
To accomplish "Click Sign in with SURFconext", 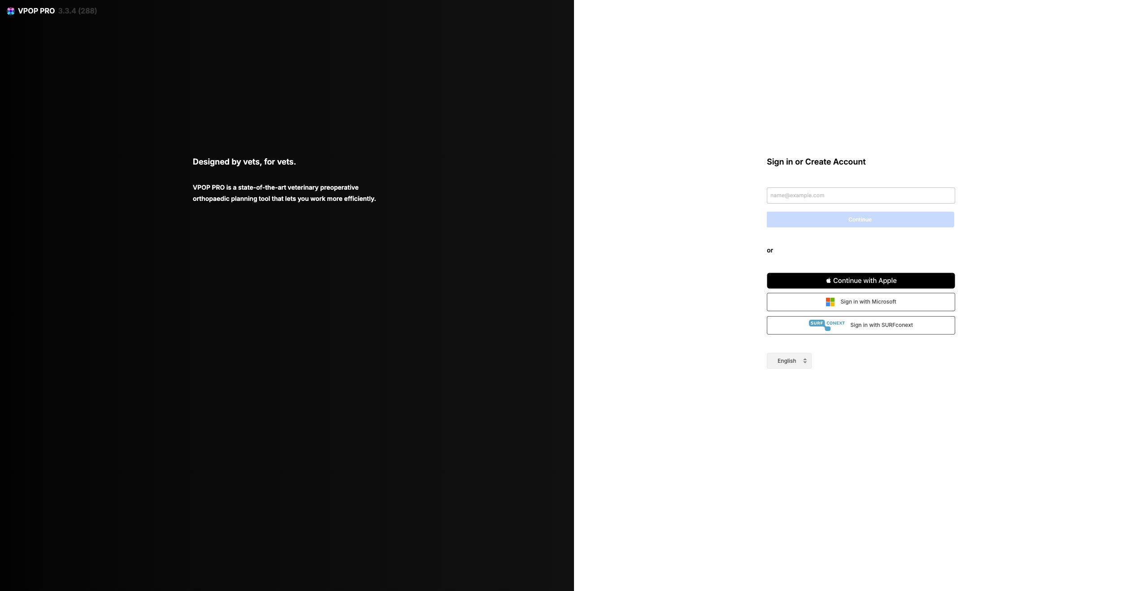I will pyautogui.click(x=860, y=325).
